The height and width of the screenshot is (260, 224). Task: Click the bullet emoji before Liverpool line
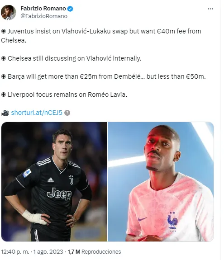coord(4,95)
